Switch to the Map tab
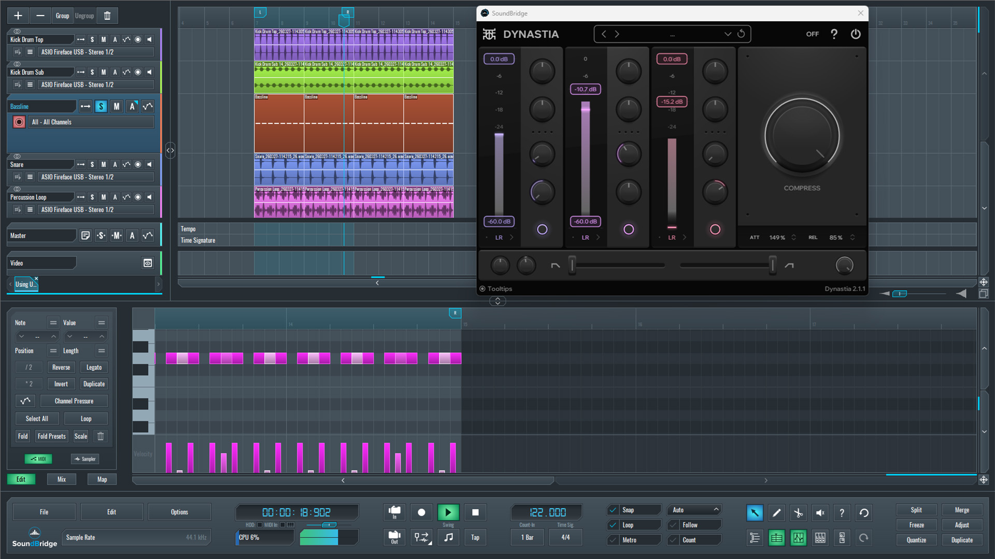This screenshot has height=559, width=995. tap(102, 479)
